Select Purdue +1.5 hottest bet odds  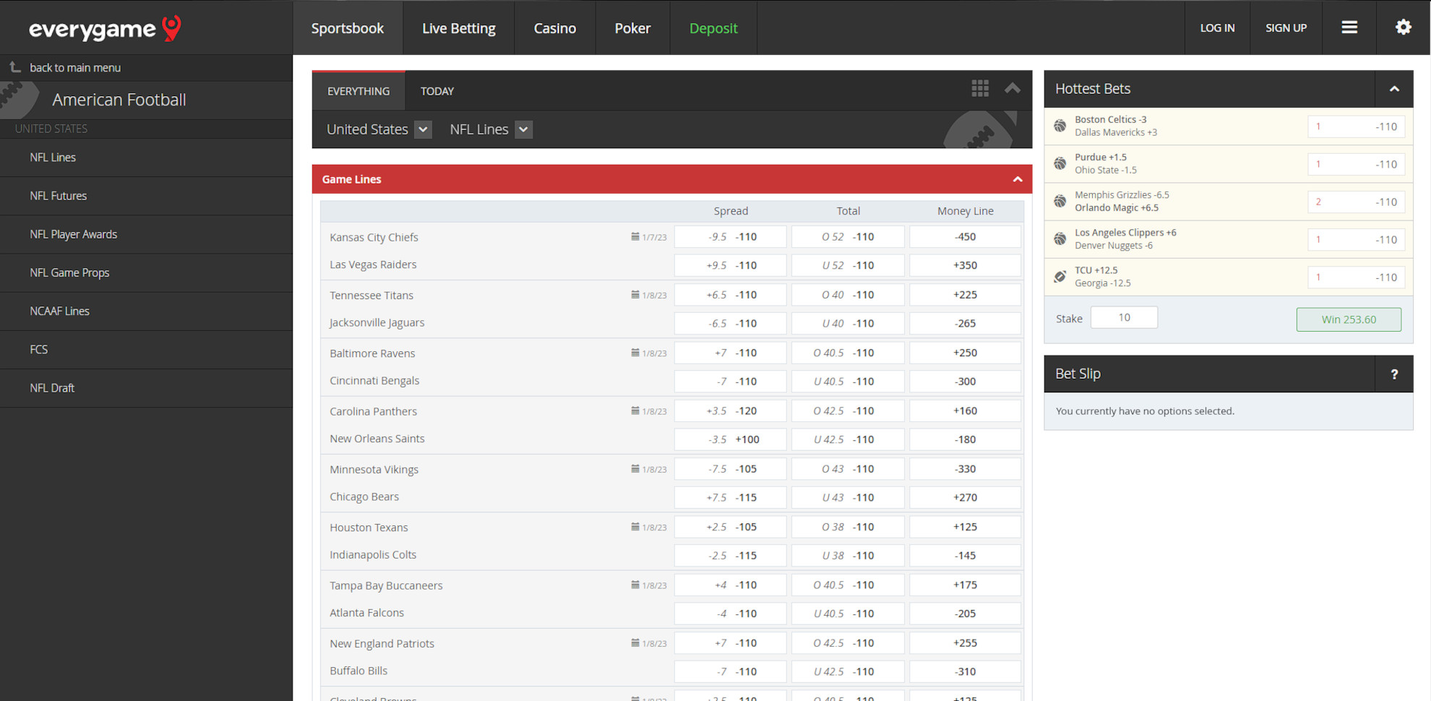coord(1356,164)
